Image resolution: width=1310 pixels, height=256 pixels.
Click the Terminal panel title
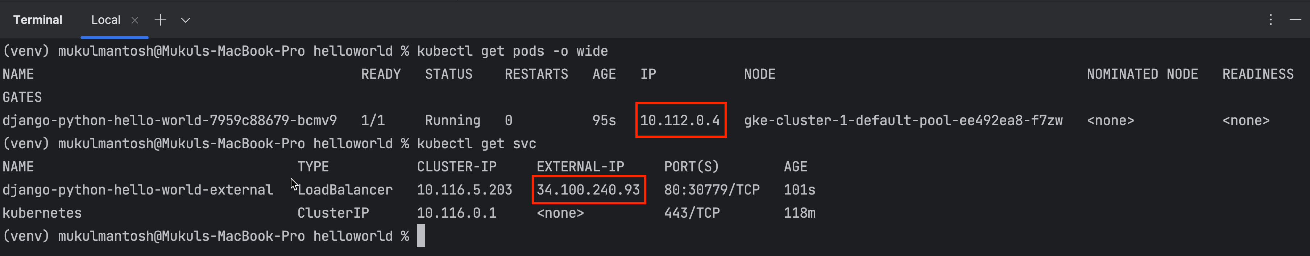click(38, 20)
